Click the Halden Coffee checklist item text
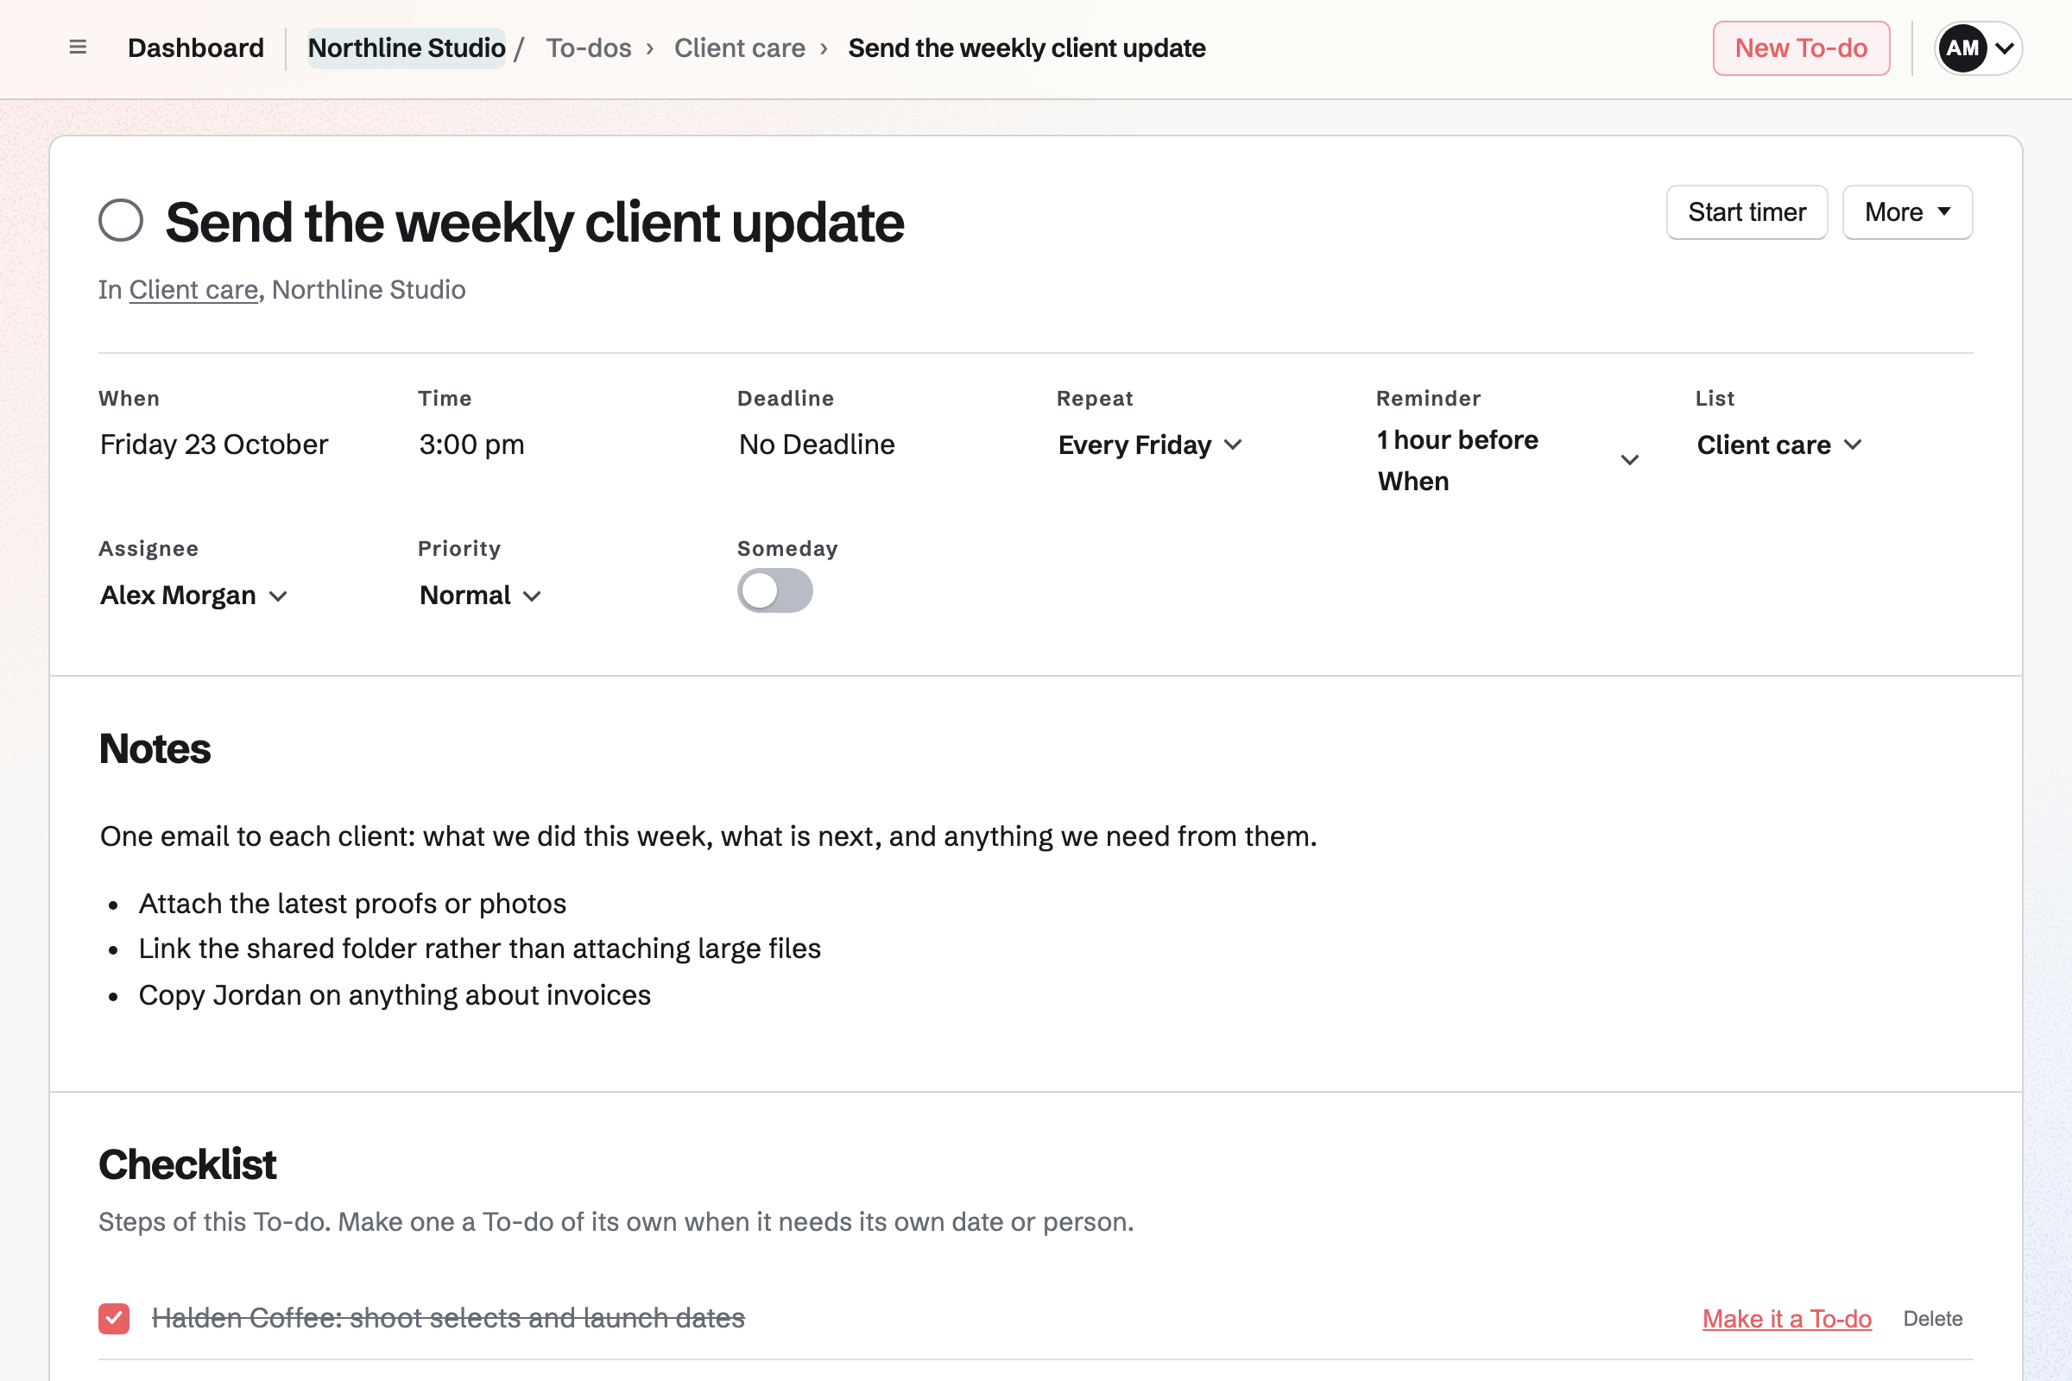This screenshot has width=2072, height=1381. (x=448, y=1319)
